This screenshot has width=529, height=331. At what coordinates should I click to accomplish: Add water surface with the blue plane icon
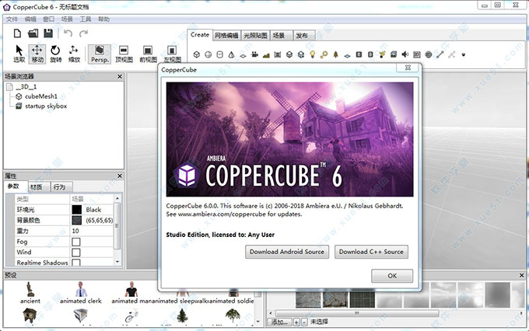coord(347,55)
